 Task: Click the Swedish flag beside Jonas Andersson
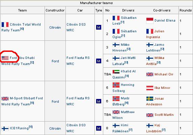click(150, 99)
